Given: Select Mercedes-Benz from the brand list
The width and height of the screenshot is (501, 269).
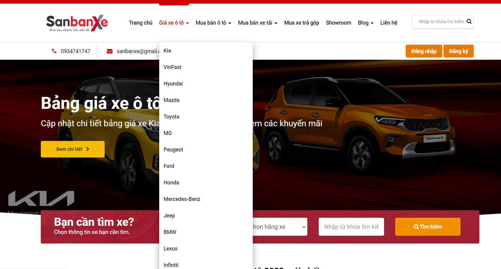Looking at the screenshot, I should click(x=182, y=199).
